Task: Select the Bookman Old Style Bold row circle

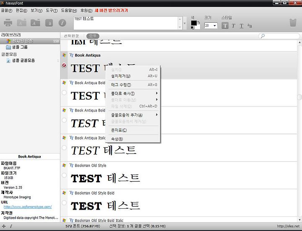Action: pyautogui.click(x=64, y=203)
